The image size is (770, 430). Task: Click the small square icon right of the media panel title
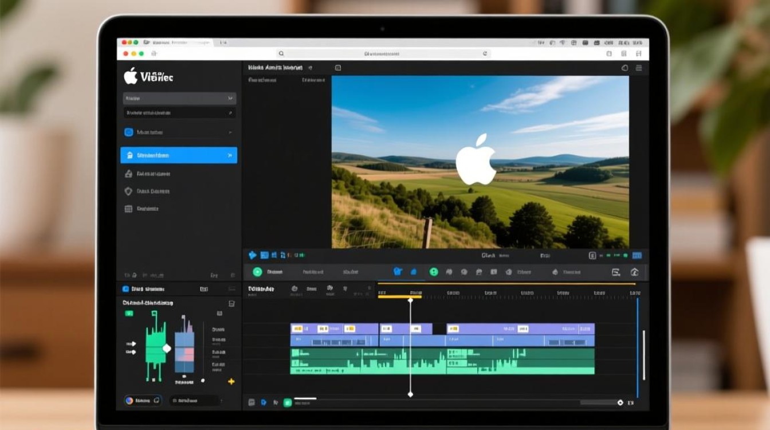[x=338, y=68]
